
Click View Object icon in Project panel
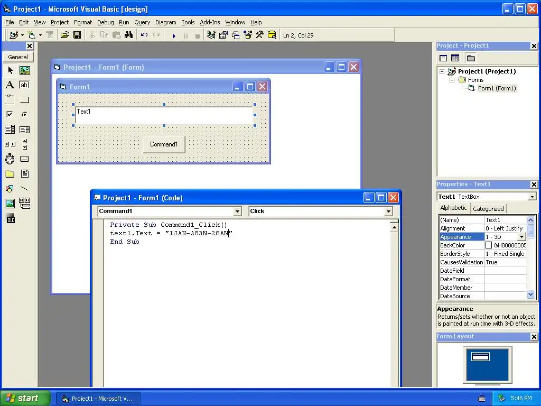pyautogui.click(x=455, y=58)
